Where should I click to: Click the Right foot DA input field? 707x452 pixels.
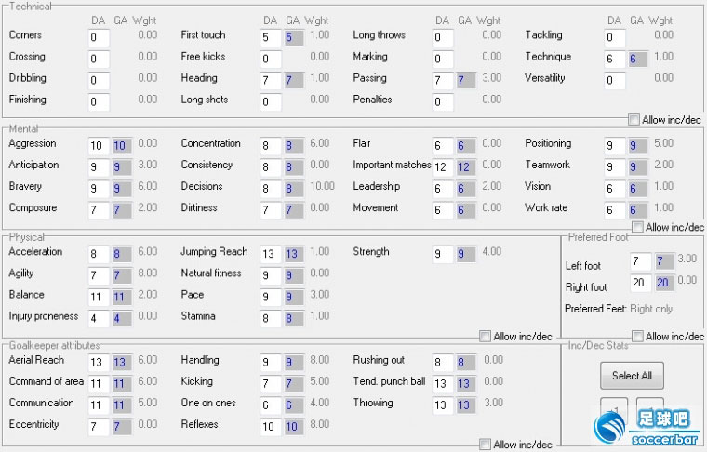pyautogui.click(x=641, y=284)
